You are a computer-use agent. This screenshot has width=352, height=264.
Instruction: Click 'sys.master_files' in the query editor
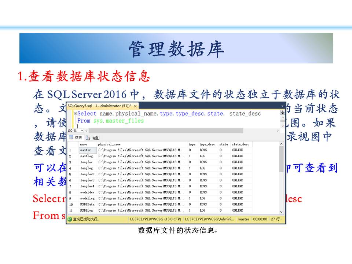tap(118, 121)
